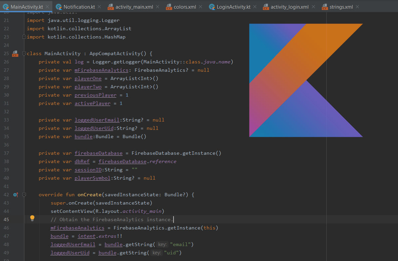Viewport: 398px width, 261px height.
Task: Click the fold marker beside the imports block
Action: click(x=23, y=37)
